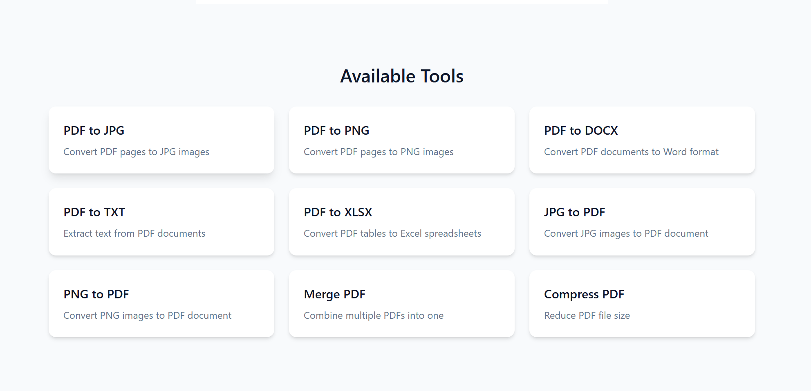The width and height of the screenshot is (811, 391).
Task: Click text 'Convert JPG images to PDF document'
Action: (x=626, y=233)
